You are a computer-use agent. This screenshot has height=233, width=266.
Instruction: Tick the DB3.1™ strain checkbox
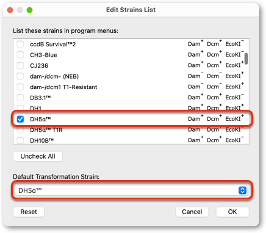coord(20,98)
